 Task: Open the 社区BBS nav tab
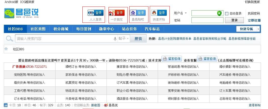[15, 29]
